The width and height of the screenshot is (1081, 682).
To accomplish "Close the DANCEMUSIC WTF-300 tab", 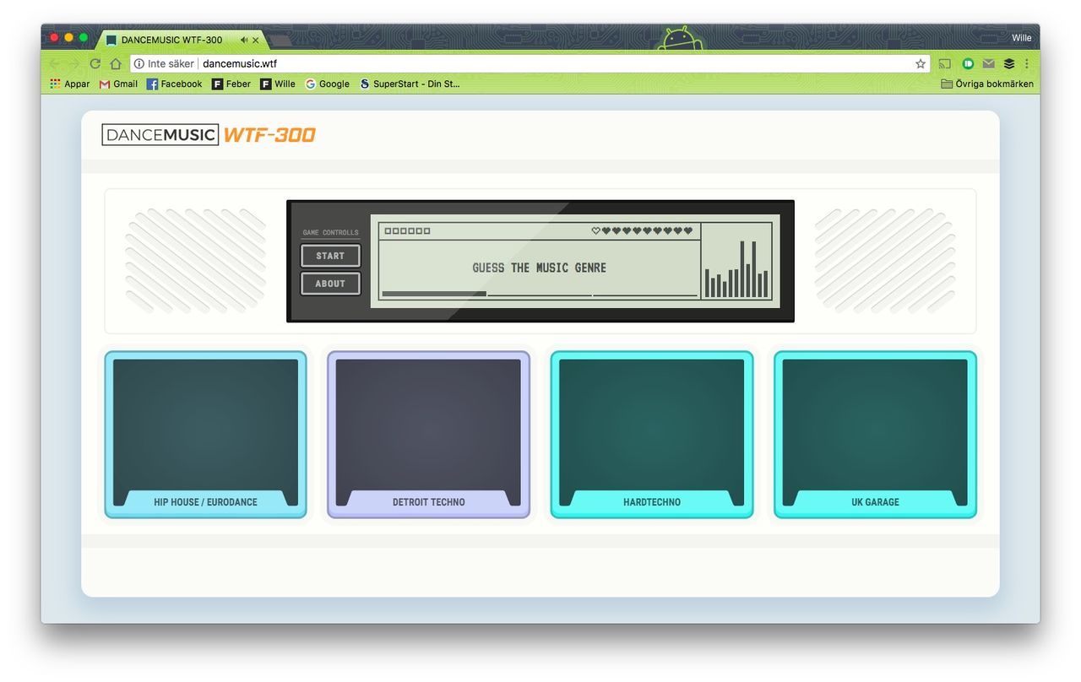I will (x=256, y=40).
